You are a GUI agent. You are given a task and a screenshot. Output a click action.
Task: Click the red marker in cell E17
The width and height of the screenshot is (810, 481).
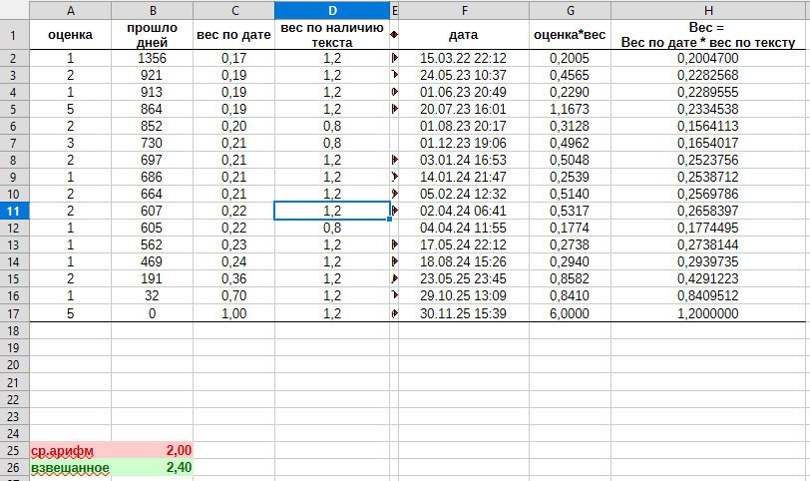coord(394,313)
